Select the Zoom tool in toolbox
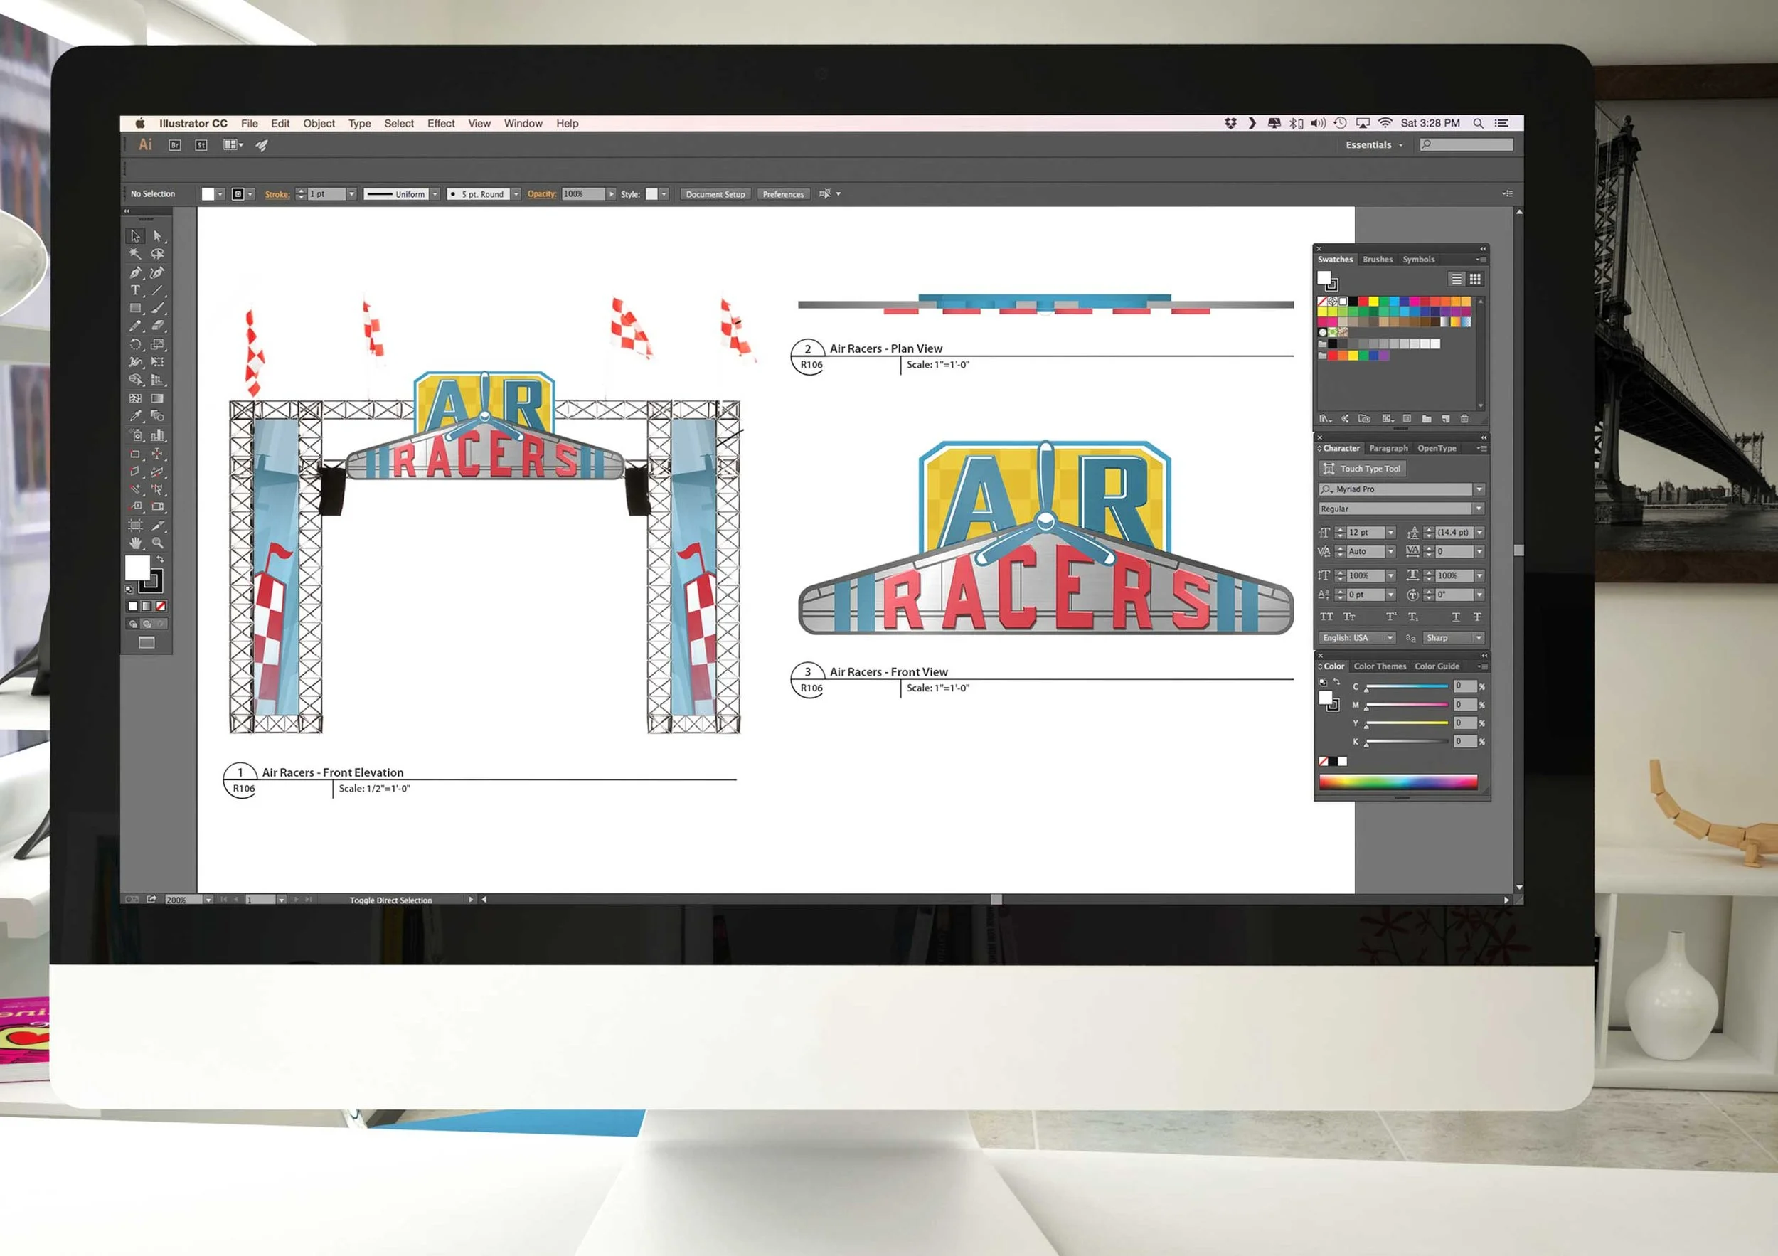The image size is (1778, 1256). 158,543
